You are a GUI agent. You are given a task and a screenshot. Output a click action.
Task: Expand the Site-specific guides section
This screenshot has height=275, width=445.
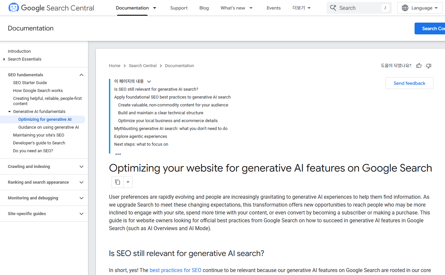81,214
